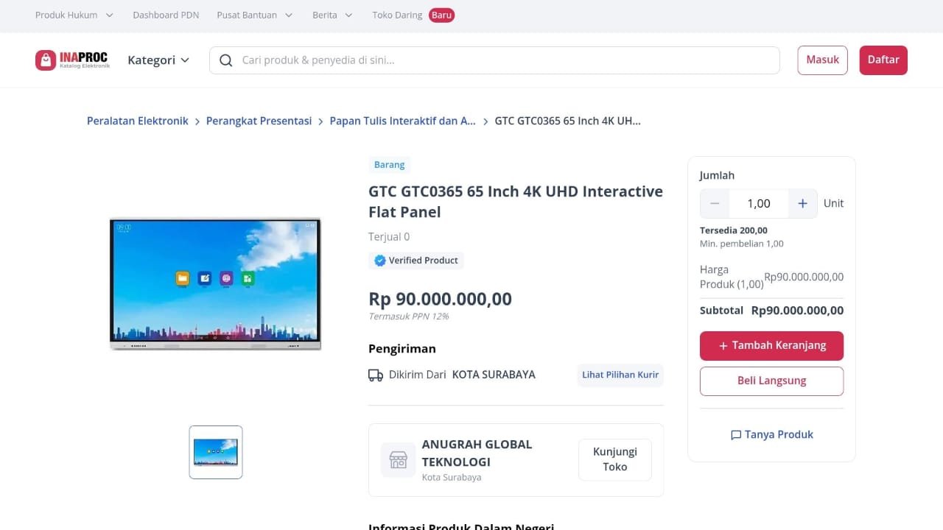Click the Tanya Produk chat icon
This screenshot has width=943, height=530.
[x=735, y=435]
